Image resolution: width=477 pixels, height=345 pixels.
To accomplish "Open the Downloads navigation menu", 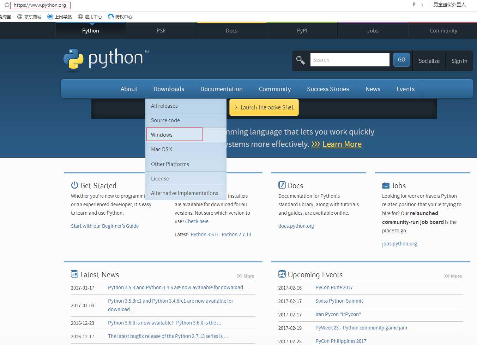I will [169, 89].
